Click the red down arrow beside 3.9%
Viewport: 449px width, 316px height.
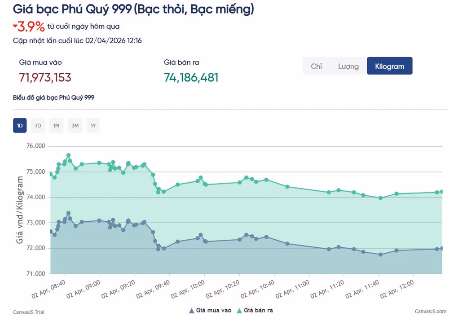pos(15,26)
